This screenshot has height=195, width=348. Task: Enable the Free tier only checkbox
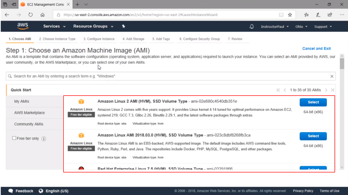(14, 138)
